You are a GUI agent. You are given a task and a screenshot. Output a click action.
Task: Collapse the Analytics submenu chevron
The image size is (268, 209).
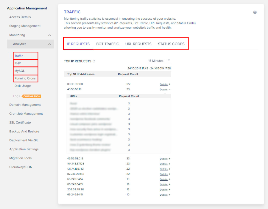pos(49,44)
